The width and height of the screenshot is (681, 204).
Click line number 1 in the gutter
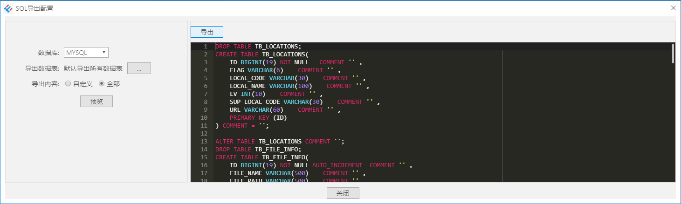click(206, 47)
